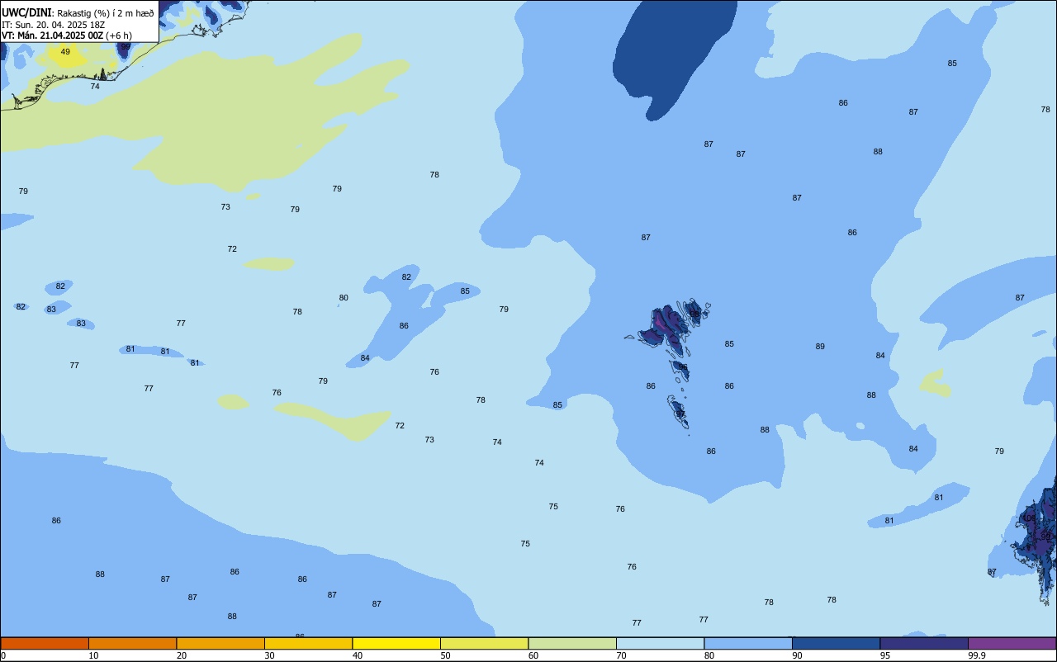Select the '0' legend tick label
1057x662 pixels.
pos(3,655)
